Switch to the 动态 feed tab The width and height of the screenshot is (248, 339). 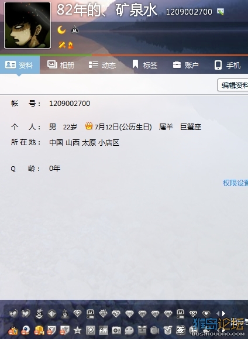point(102,65)
